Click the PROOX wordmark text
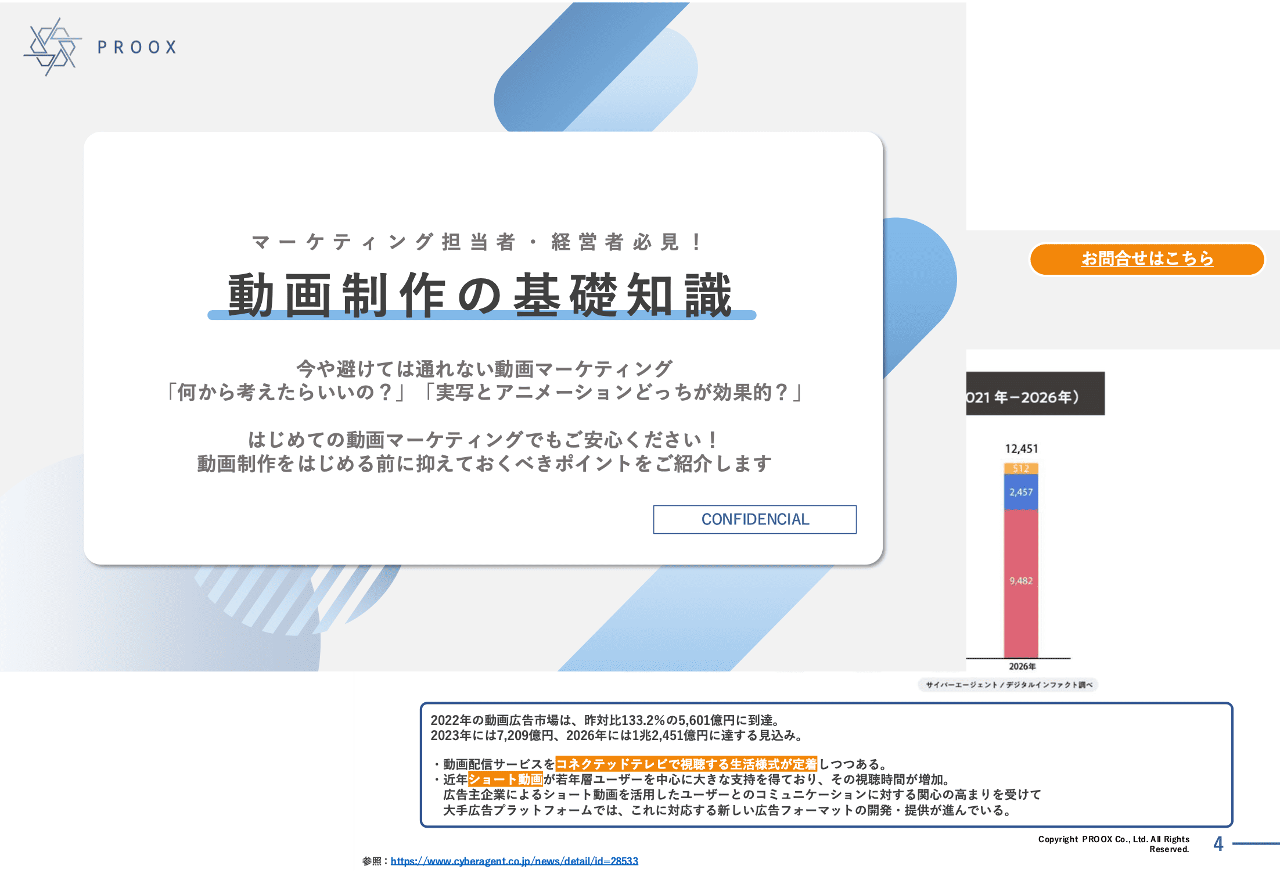The height and width of the screenshot is (873, 1280). coord(137,47)
